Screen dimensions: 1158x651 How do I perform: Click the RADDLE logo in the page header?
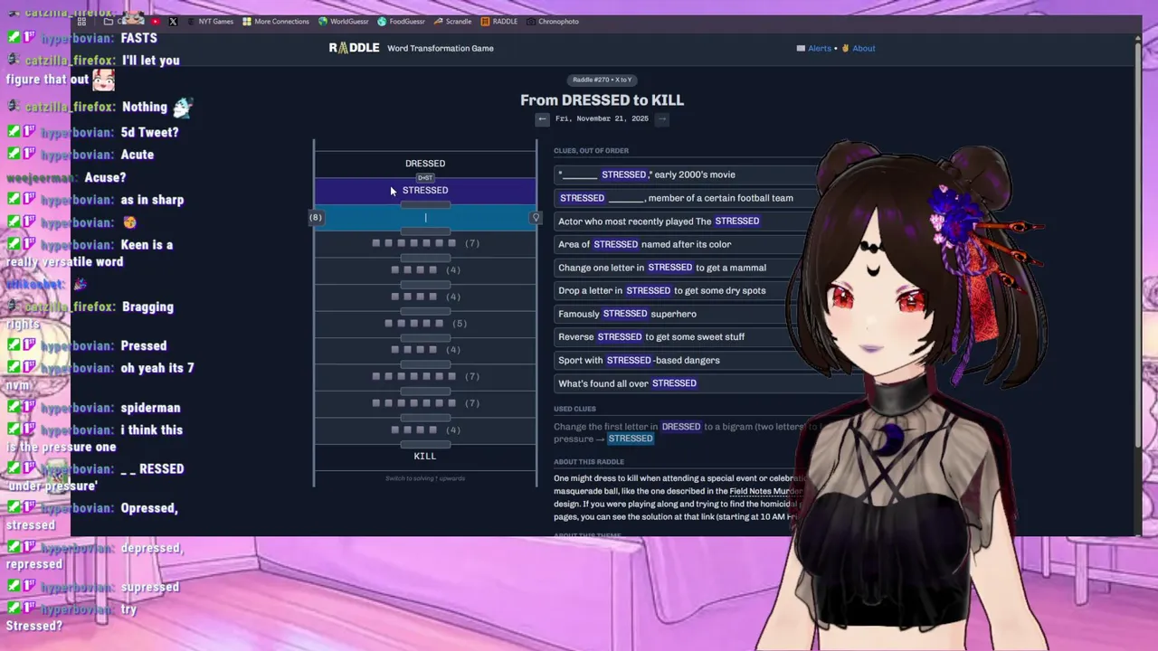click(x=354, y=48)
